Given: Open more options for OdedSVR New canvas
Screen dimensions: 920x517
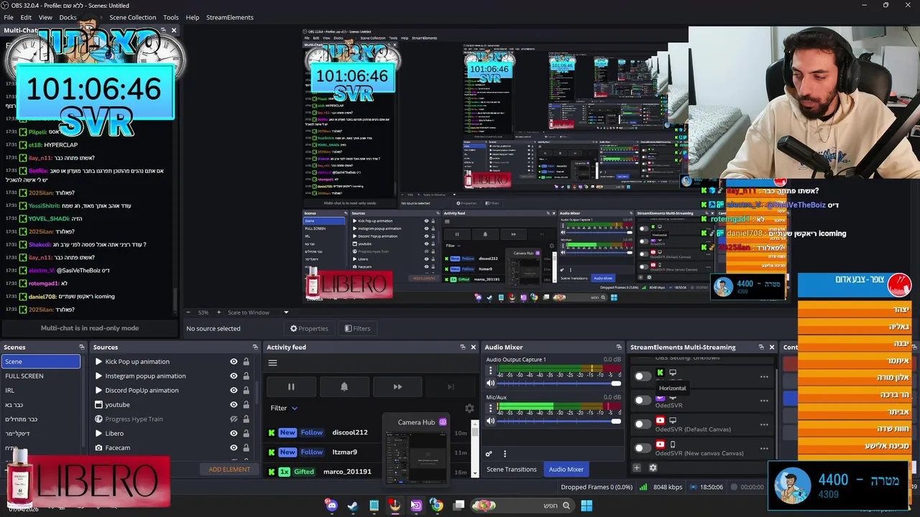Looking at the screenshot, I should (764, 448).
